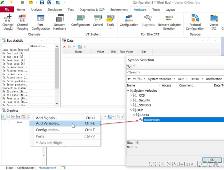224x170 pixels.
Task: Open Channel Mapping tool
Action: pos(22,22)
